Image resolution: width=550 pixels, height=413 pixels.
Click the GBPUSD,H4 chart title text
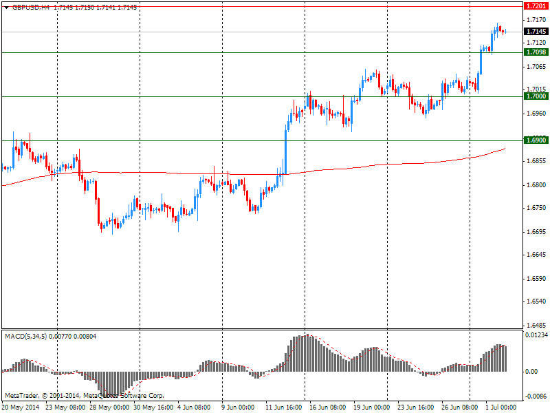31,8
